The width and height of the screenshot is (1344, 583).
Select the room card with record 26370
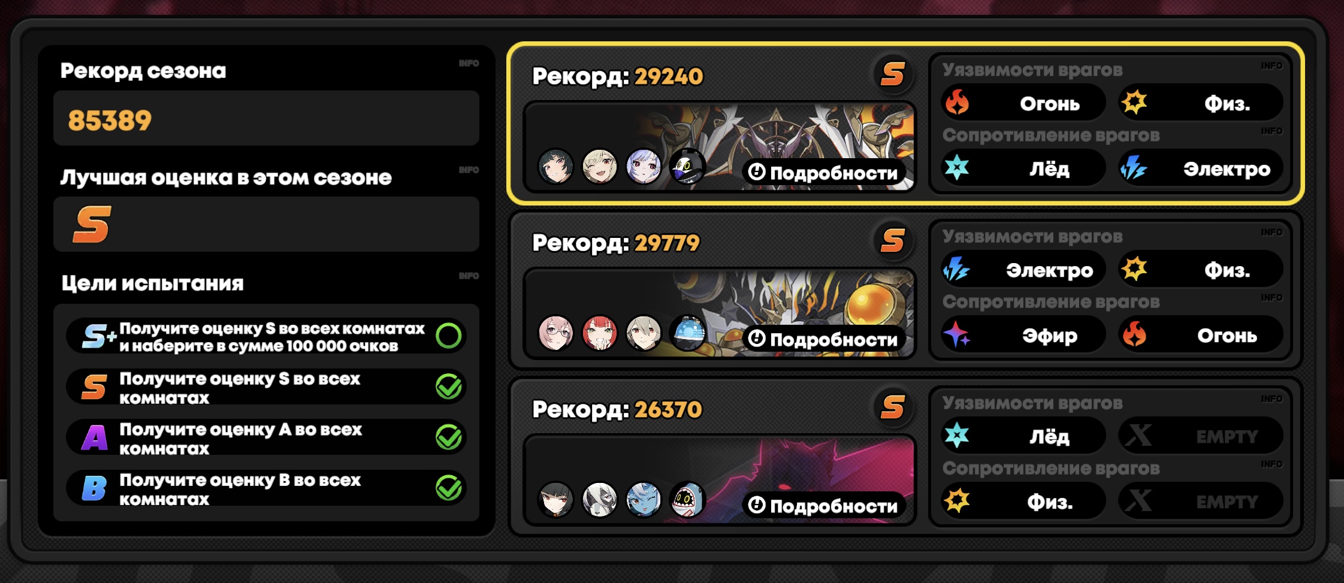pyautogui.click(x=905, y=457)
